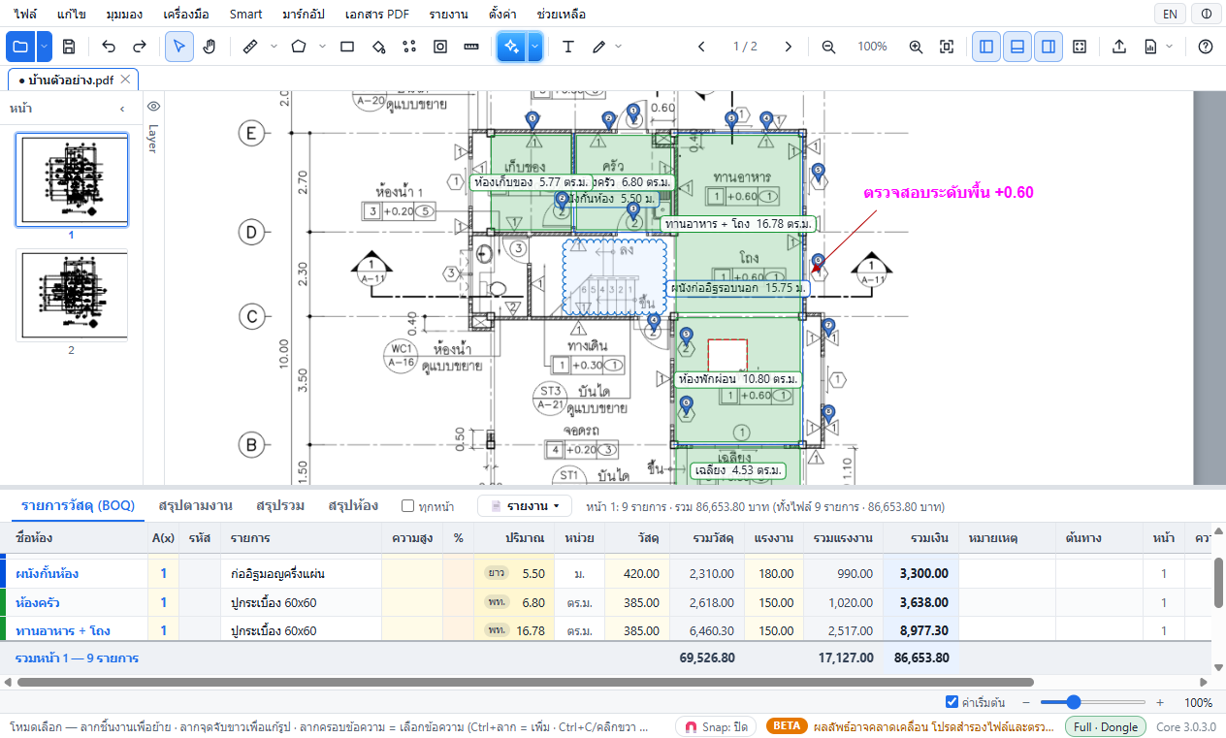Select the ruler measure tool
This screenshot has height=738, width=1226.
(x=249, y=47)
